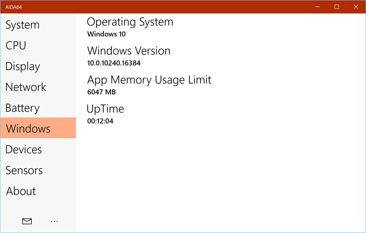
Task: Open the ellipsis more options menu
Action: click(54, 221)
